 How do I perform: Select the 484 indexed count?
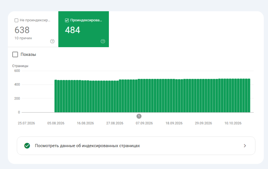pos(73,30)
